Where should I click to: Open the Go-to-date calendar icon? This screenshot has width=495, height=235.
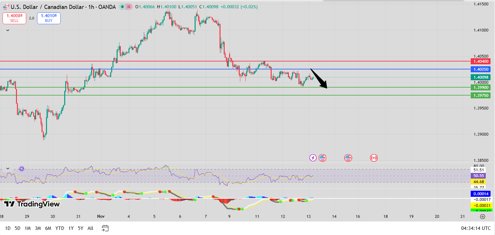coord(105,228)
